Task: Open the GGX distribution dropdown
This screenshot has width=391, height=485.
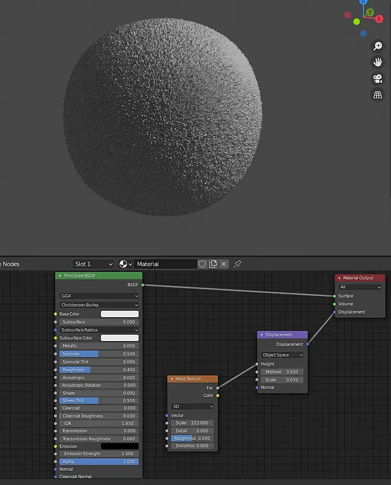Action: tap(99, 296)
